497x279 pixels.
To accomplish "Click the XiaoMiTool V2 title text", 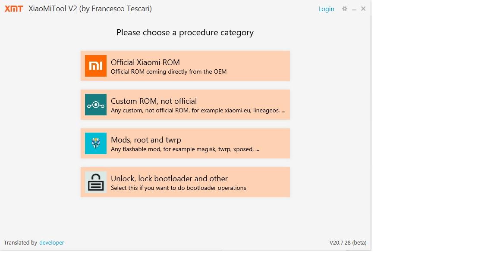I will coord(90,9).
